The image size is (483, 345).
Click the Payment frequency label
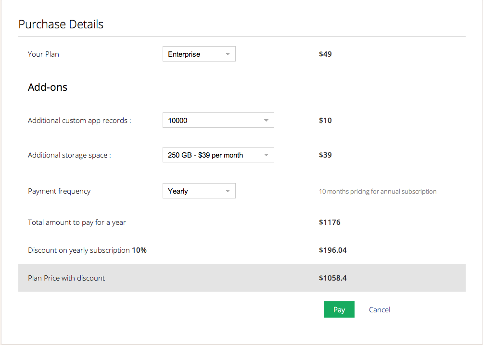click(59, 191)
